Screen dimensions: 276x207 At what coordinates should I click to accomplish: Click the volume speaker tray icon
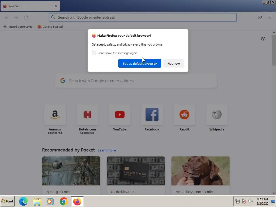(x=250, y=201)
